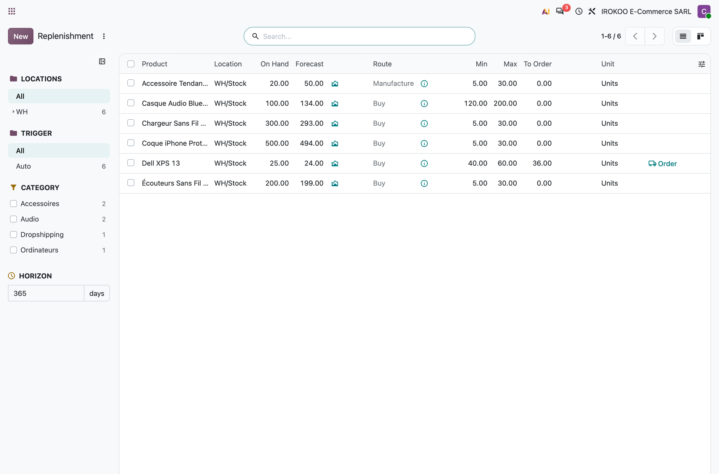The width and height of the screenshot is (719, 474).
Task: Open the activities clock icon
Action: (579, 11)
